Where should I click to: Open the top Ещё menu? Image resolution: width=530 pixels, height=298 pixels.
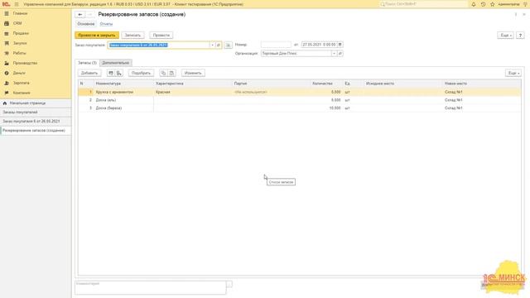point(505,35)
